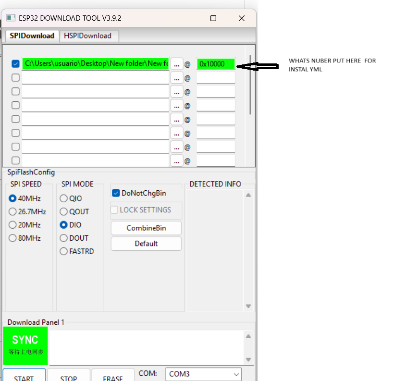This screenshot has width=406, height=381.
Task: Open the COM port dropdown
Action: pos(204,374)
